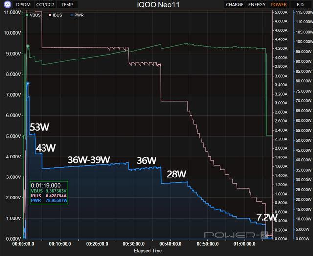Toggle the IBUS legend series
This screenshot has width=313, height=256.
coord(55,15)
